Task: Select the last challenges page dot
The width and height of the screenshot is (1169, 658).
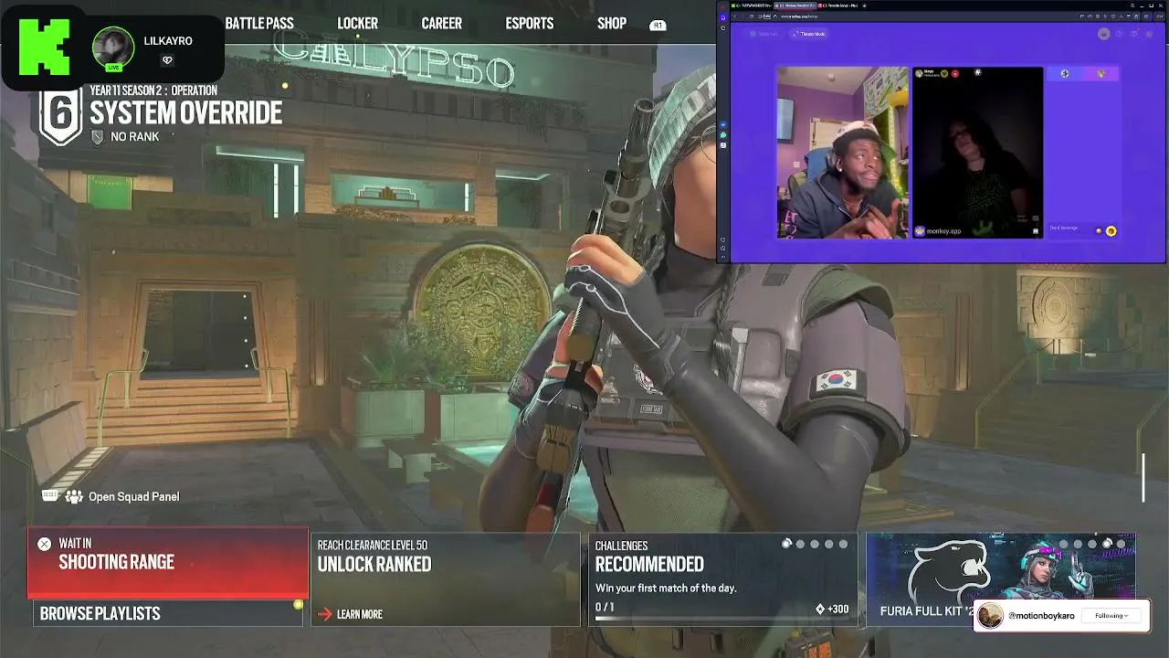Action: [843, 544]
